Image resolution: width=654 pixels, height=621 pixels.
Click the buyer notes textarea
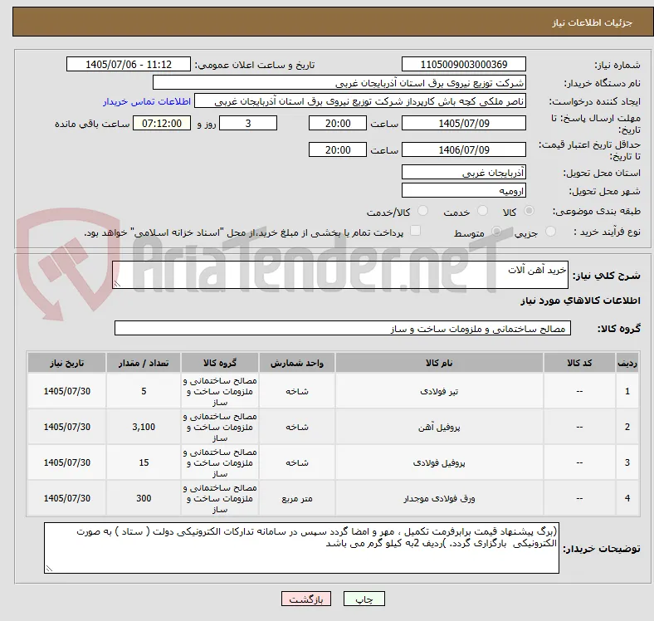[301, 548]
